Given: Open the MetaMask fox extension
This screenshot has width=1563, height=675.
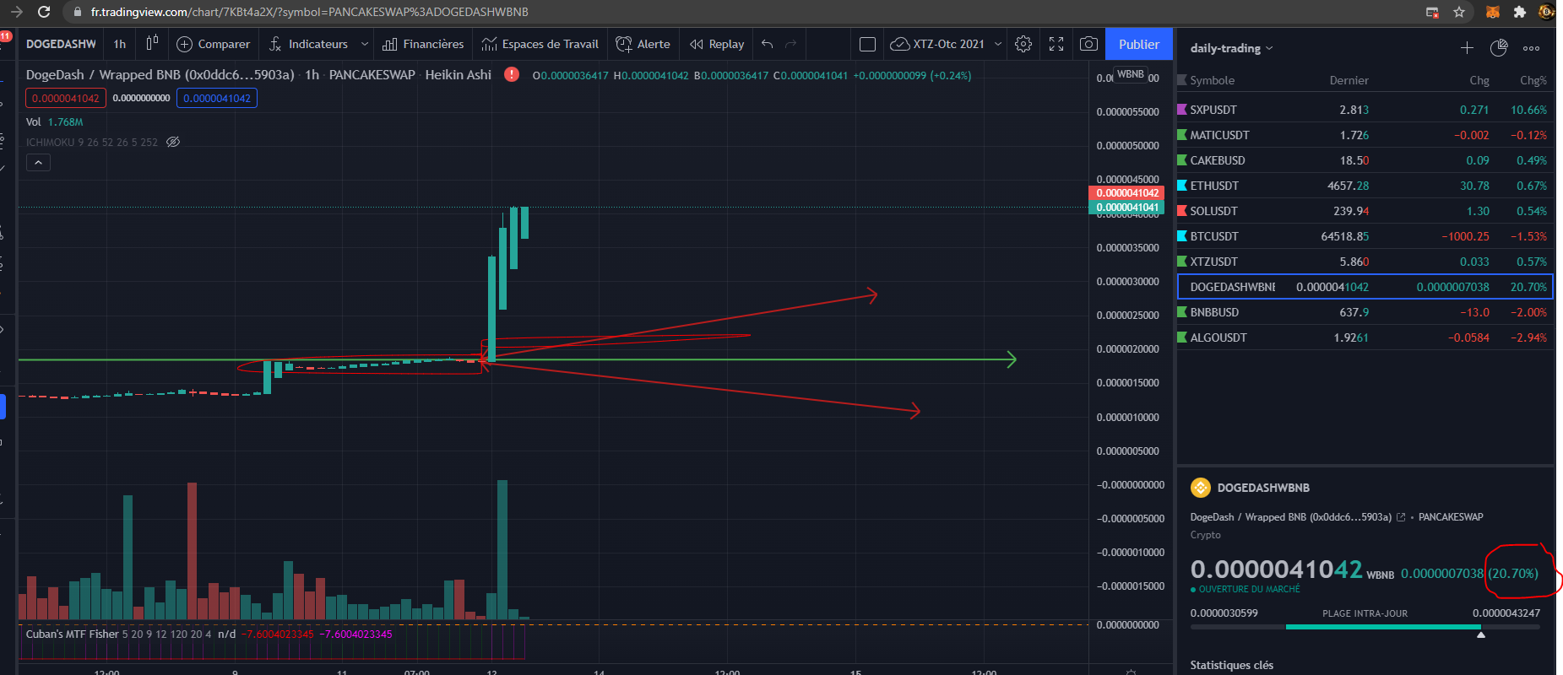Looking at the screenshot, I should click(x=1492, y=12).
